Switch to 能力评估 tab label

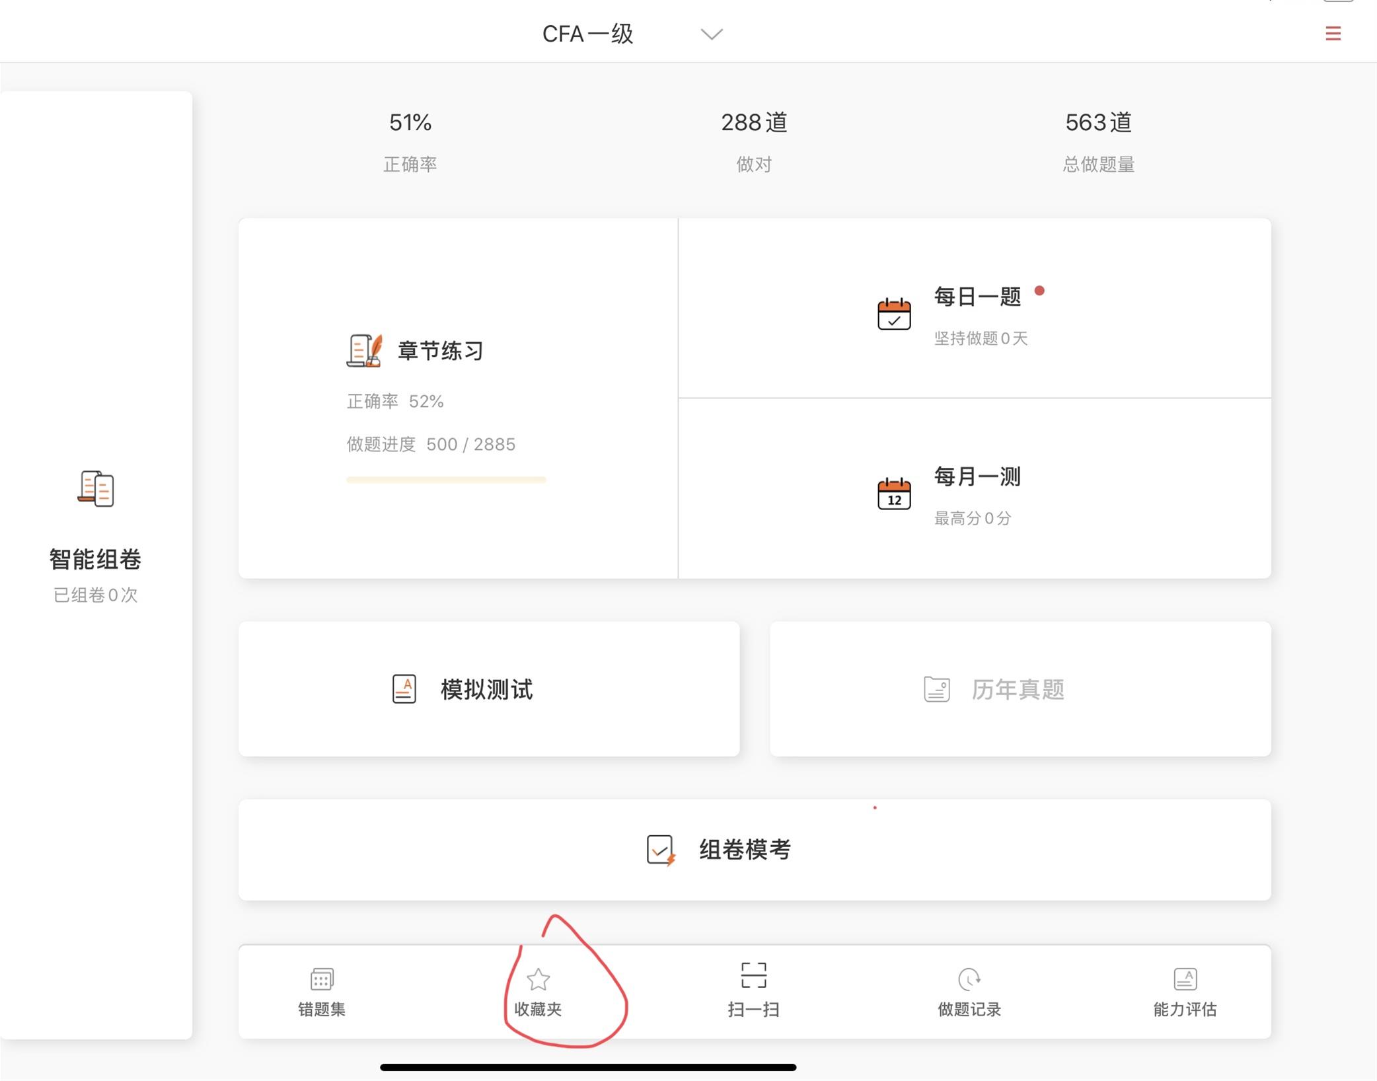pyautogui.click(x=1185, y=1010)
